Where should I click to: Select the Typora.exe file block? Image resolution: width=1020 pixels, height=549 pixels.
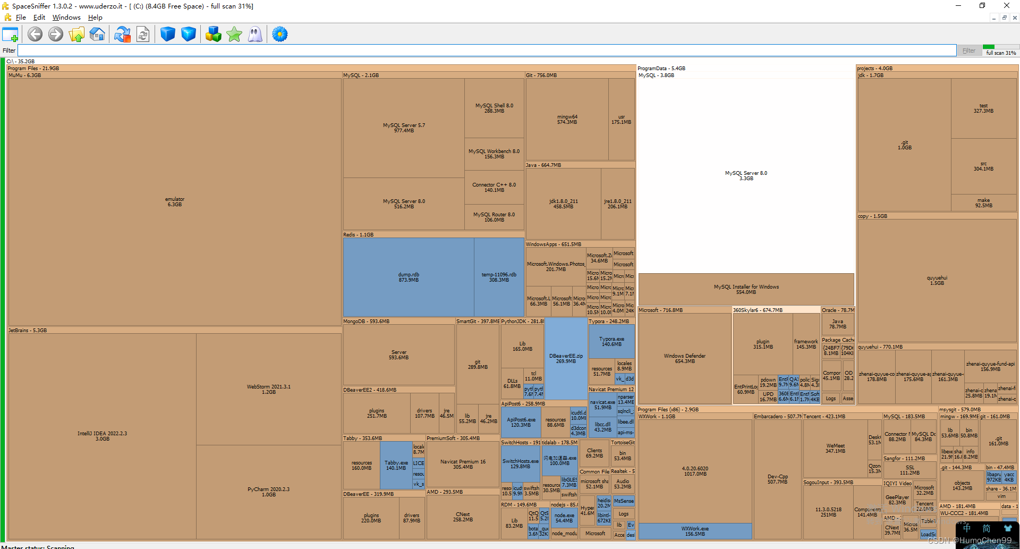pyautogui.click(x=611, y=342)
